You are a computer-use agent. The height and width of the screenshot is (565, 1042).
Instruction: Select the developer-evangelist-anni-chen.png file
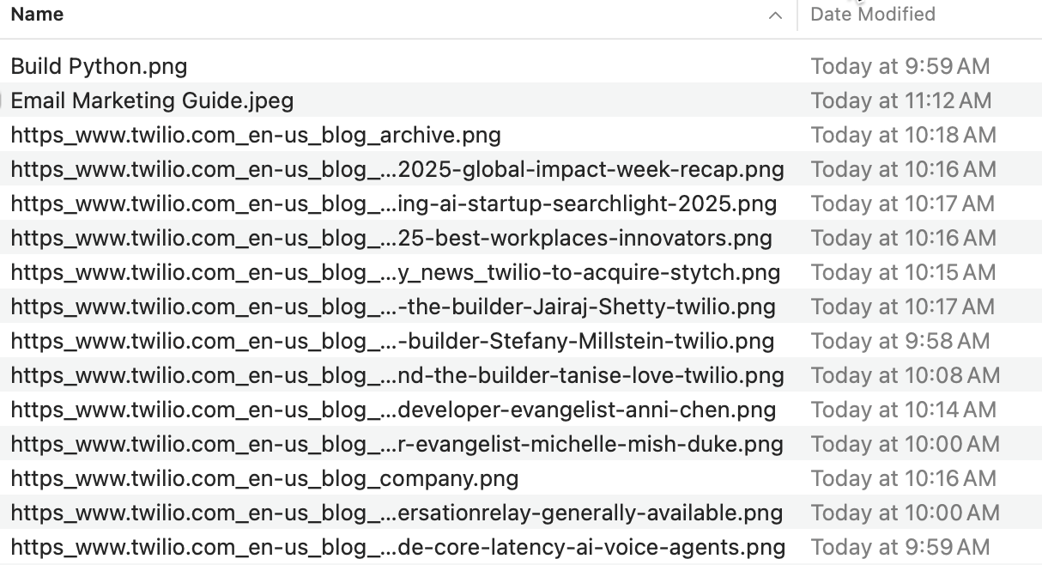point(393,410)
